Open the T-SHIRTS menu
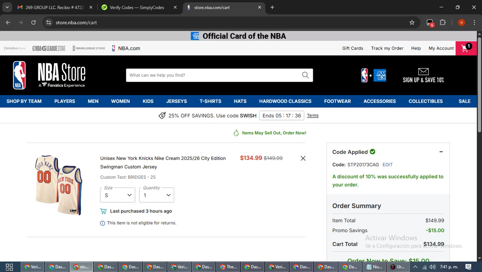 point(210,101)
